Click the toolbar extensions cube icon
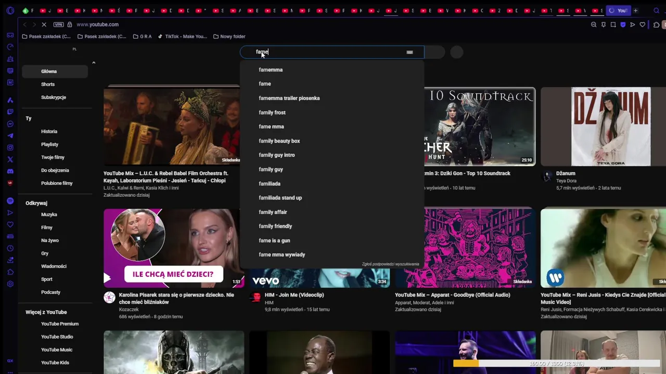The height and width of the screenshot is (374, 666). [x=656, y=24]
